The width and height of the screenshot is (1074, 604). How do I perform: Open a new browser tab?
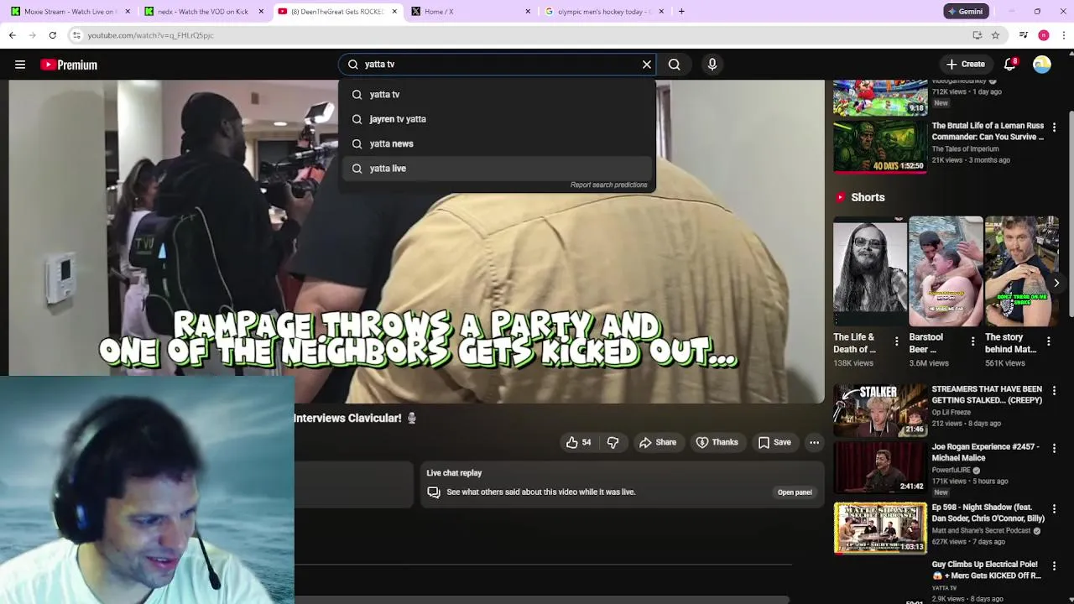[681, 12]
